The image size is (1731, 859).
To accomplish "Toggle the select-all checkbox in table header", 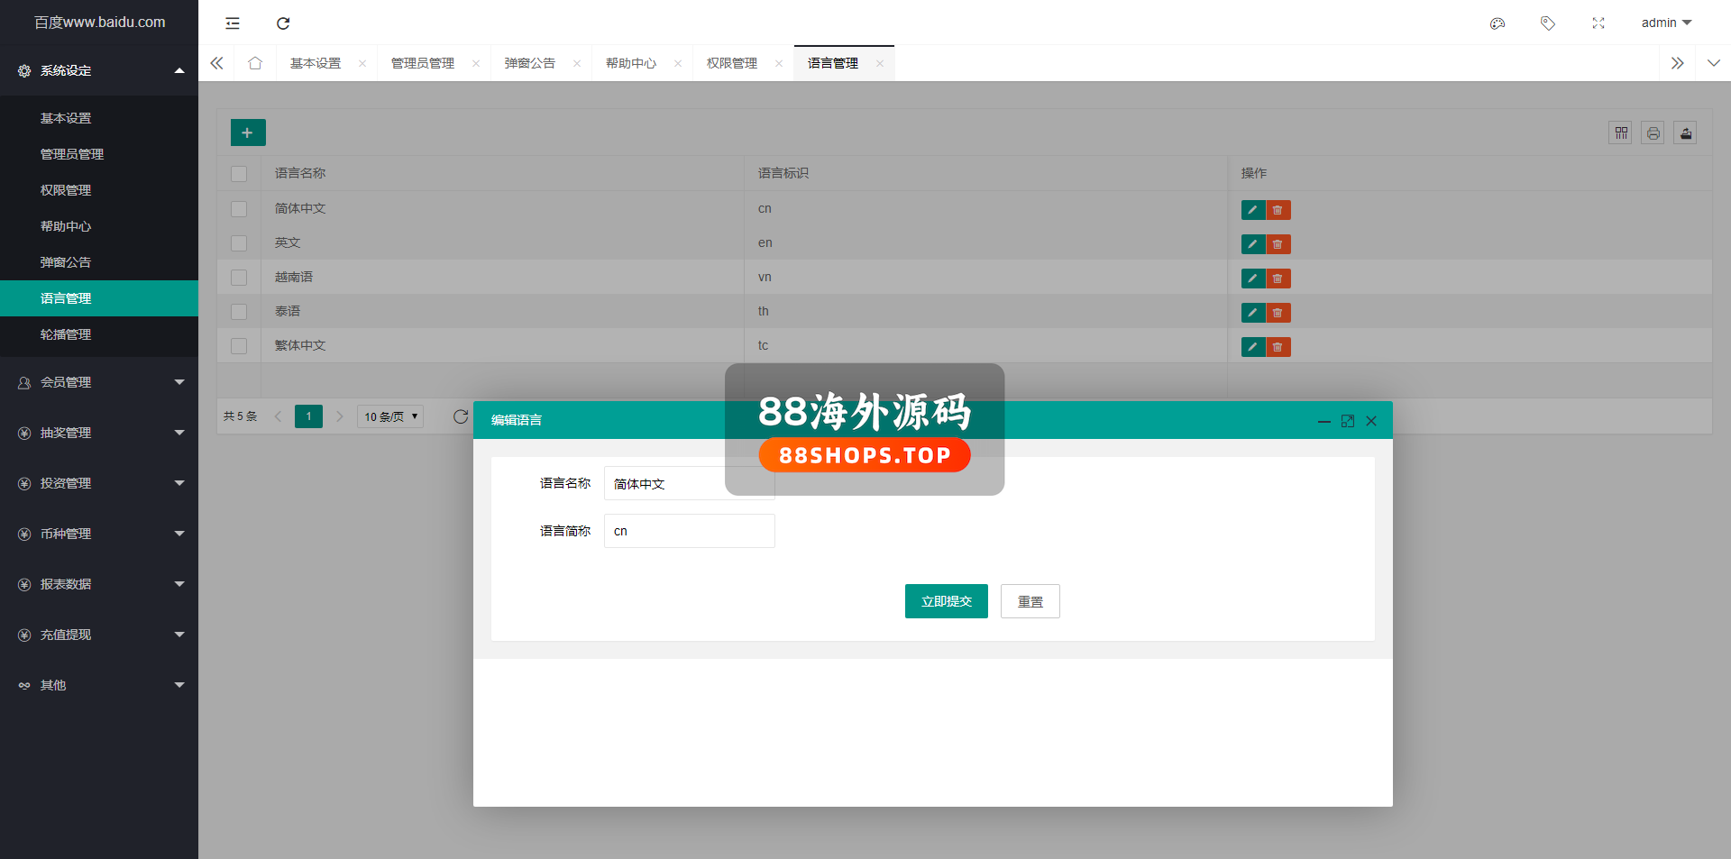I will click(239, 174).
